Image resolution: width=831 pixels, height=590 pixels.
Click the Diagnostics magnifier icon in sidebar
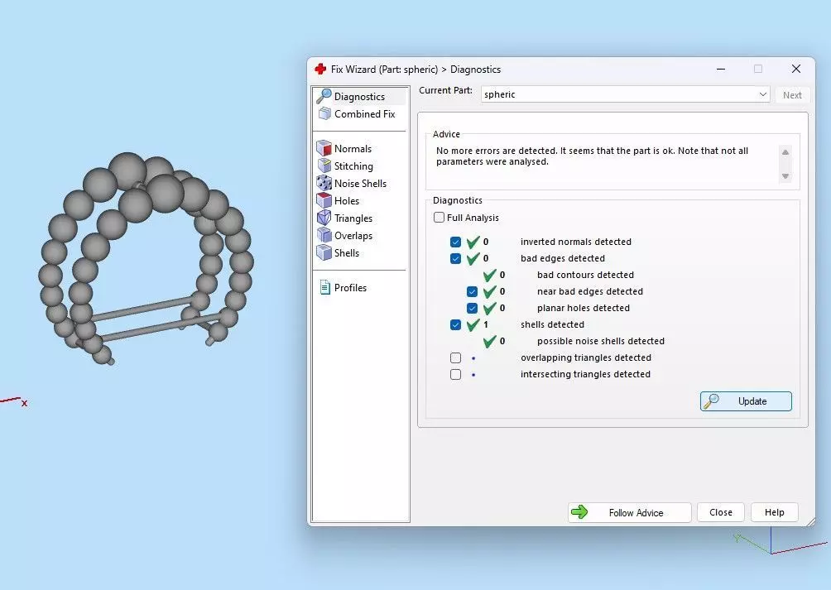(324, 96)
